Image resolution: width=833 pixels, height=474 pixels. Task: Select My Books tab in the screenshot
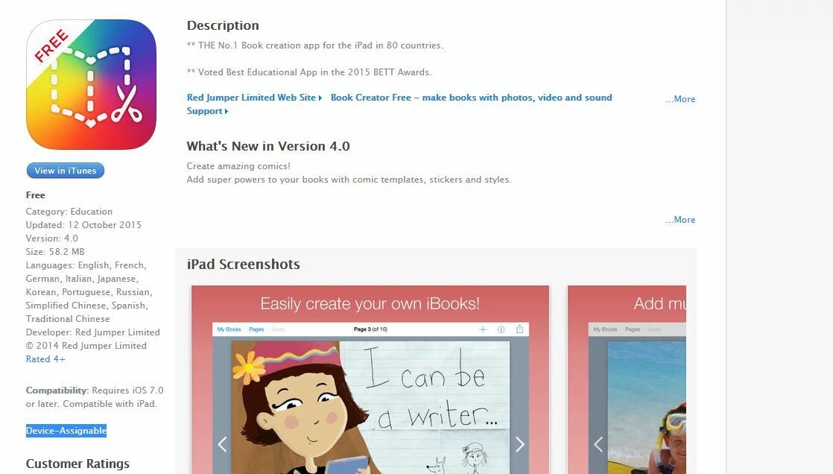pos(229,329)
